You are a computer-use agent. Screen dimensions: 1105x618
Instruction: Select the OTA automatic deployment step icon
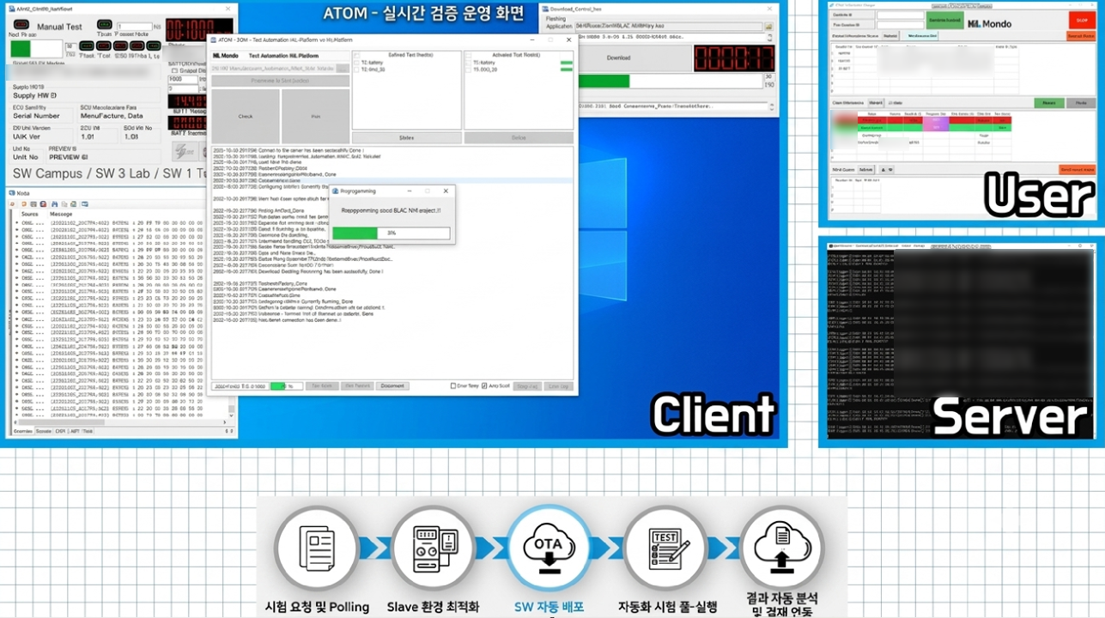coord(549,548)
